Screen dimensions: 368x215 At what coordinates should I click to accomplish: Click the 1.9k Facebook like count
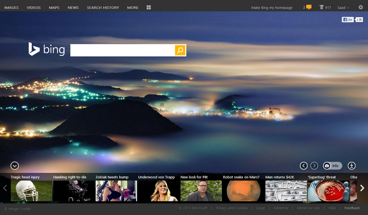(x=359, y=20)
